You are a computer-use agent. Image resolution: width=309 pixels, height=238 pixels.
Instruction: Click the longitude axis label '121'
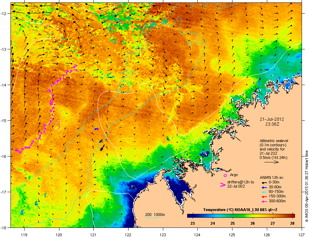click(x=93, y=234)
